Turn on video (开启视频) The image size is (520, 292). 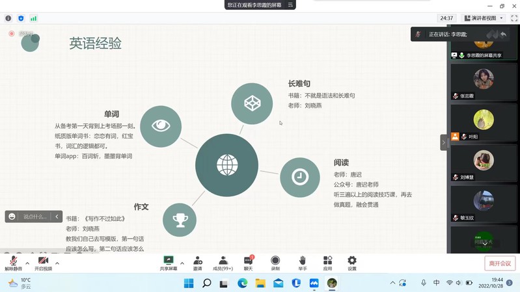(43, 263)
